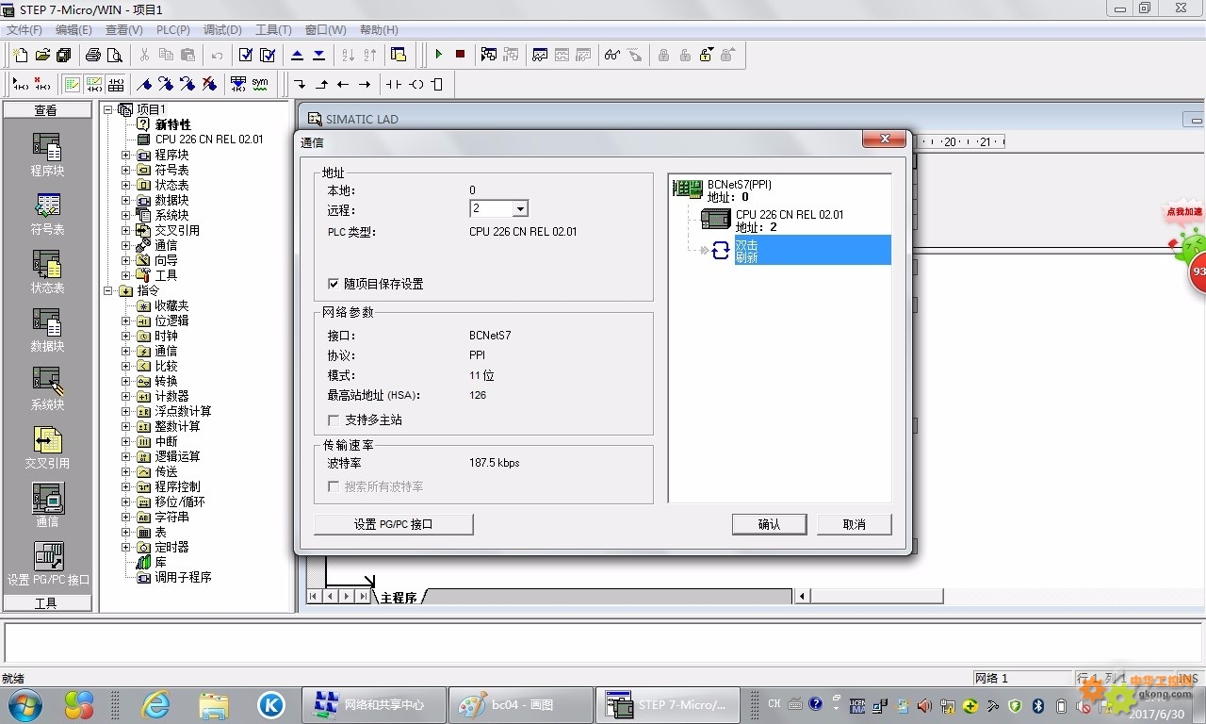Viewport: 1206px width, 724px height.
Task: Expand 位逻辑 instruction folder
Action: [125, 321]
